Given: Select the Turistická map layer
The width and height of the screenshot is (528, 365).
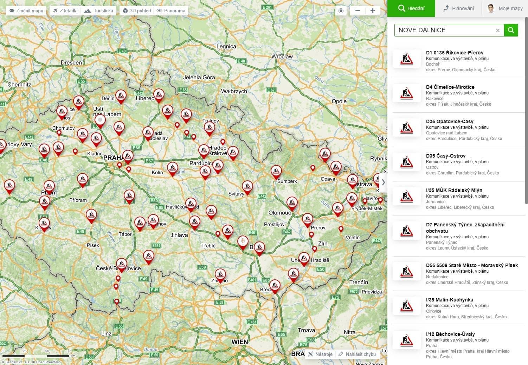Looking at the screenshot, I should click(99, 11).
